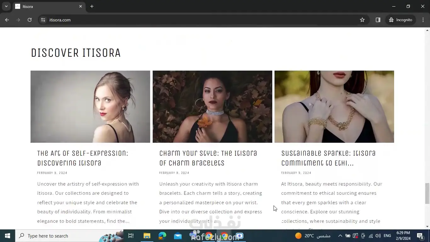This screenshot has width=430, height=242.
Task: Open the gold necklace and bracelet blog image
Action: pyautogui.click(x=334, y=107)
